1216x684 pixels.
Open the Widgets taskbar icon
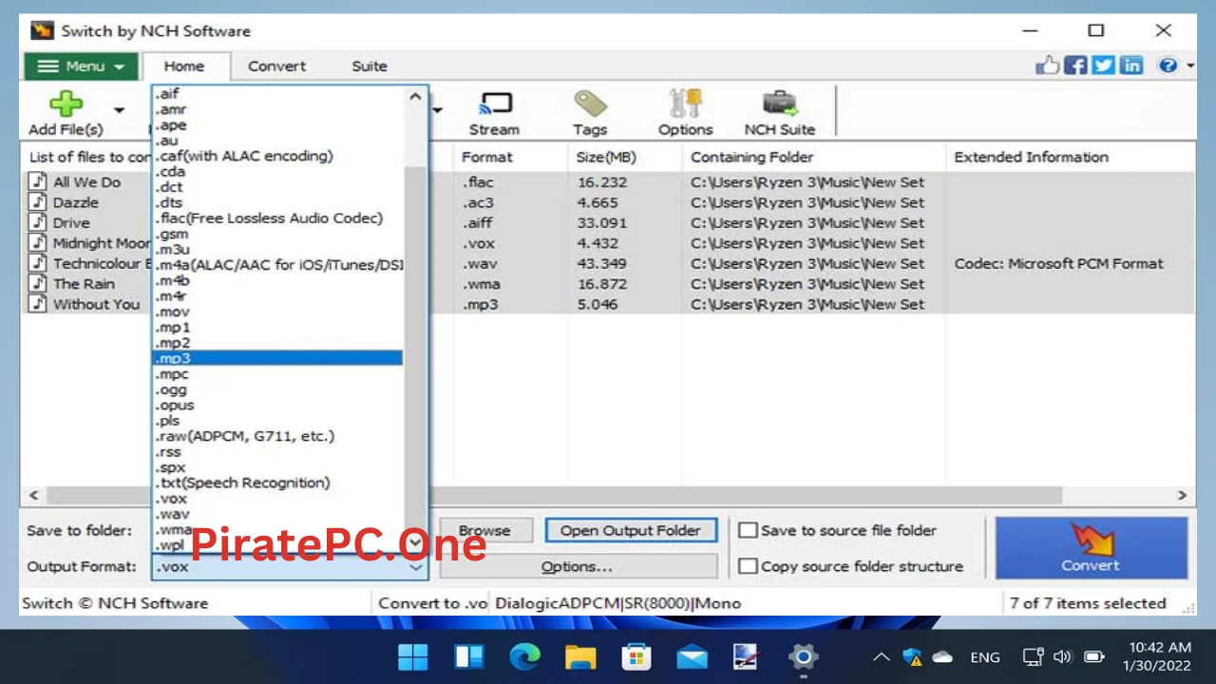coord(469,656)
